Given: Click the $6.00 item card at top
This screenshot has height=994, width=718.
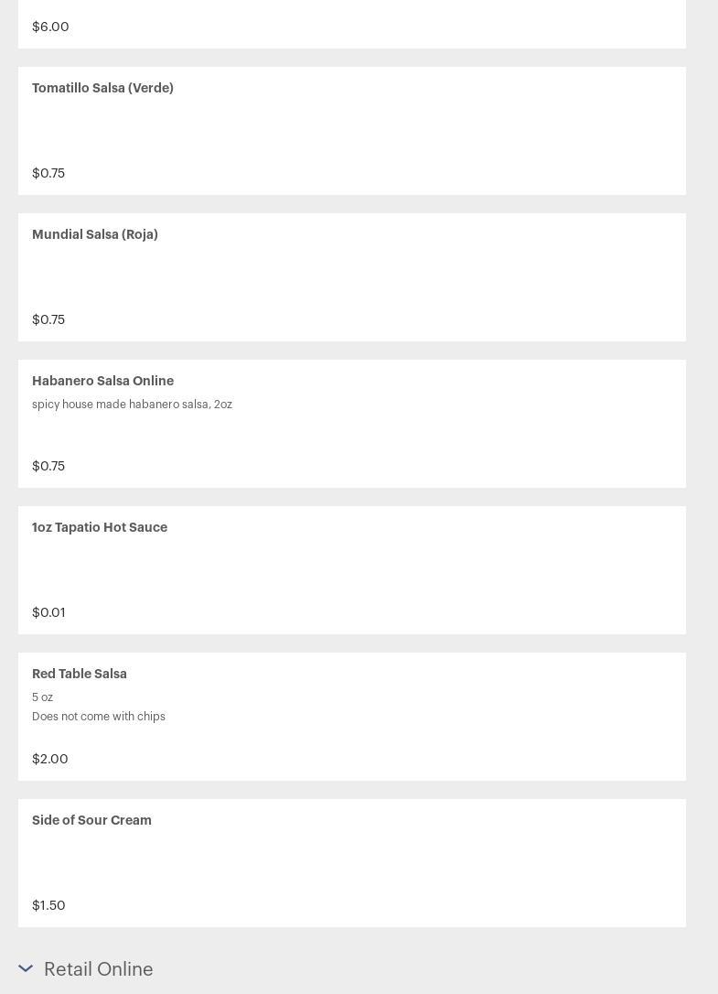Looking at the screenshot, I should click(351, 26).
